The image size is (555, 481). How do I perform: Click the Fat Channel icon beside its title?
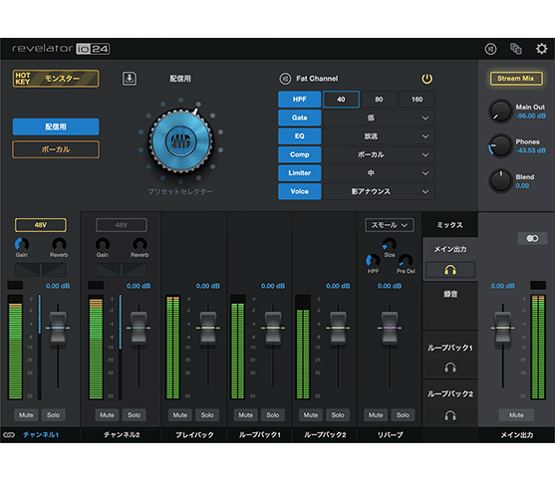[285, 79]
